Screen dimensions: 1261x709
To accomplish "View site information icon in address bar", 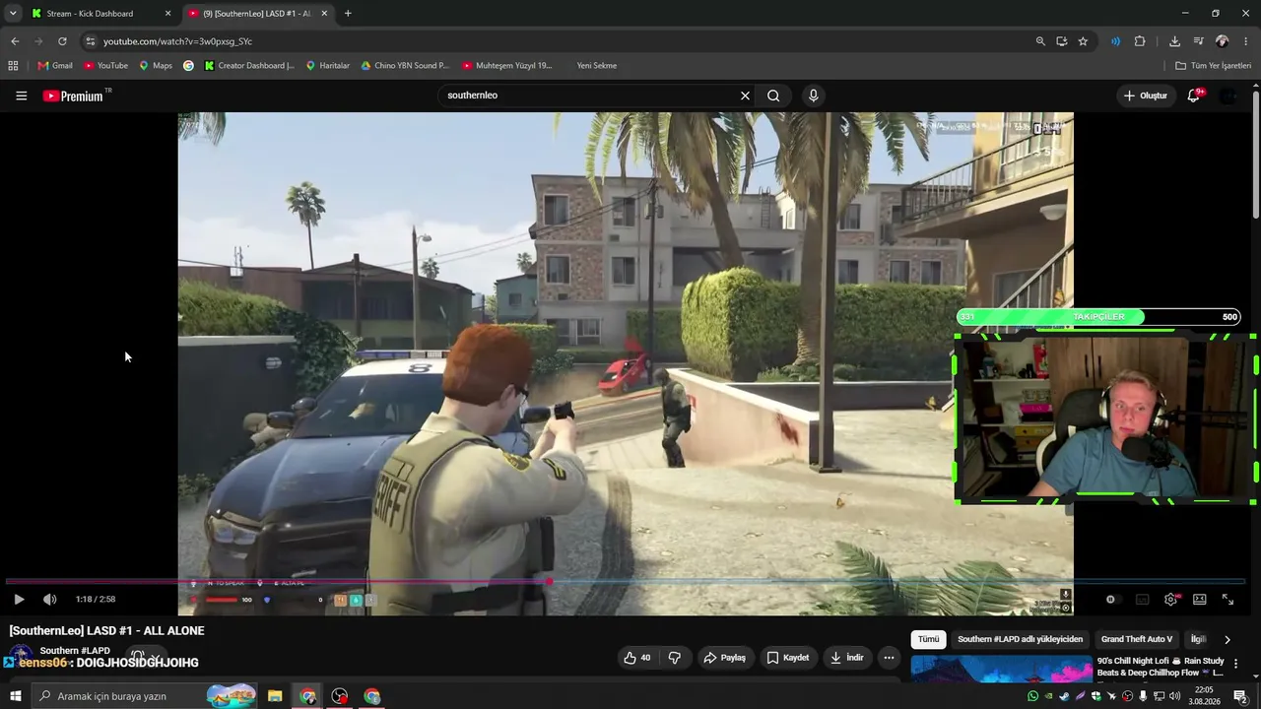I will 90,41.
